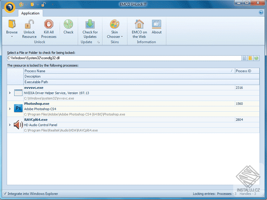Image resolution: width=267 pixels, height=200 pixels.
Task: Click the skin palette icon in title bar
Action: point(21,4)
